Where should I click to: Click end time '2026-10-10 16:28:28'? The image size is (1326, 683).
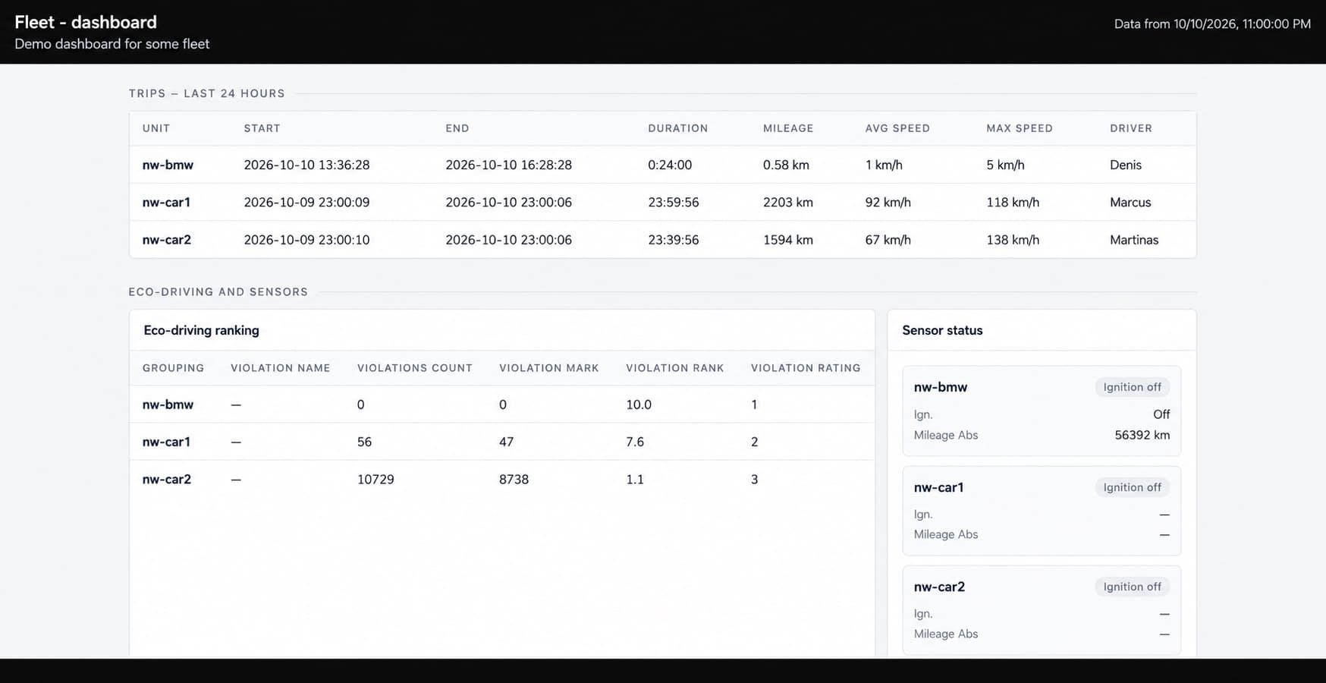click(508, 165)
